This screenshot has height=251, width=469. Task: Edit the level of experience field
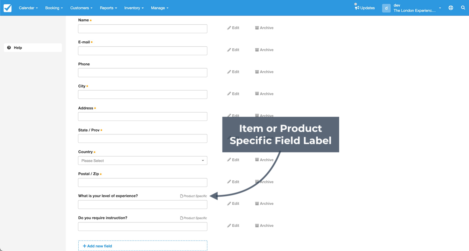pyautogui.click(x=233, y=204)
